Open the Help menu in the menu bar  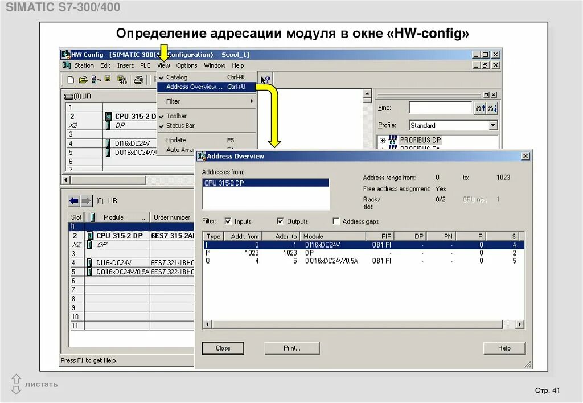pyautogui.click(x=238, y=65)
